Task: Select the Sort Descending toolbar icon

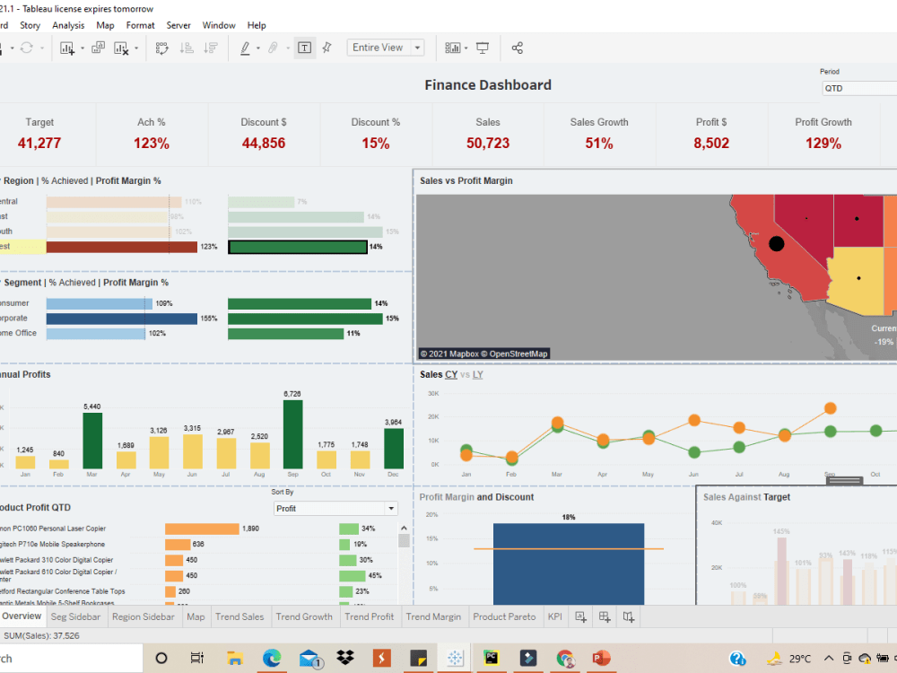Action: (210, 48)
